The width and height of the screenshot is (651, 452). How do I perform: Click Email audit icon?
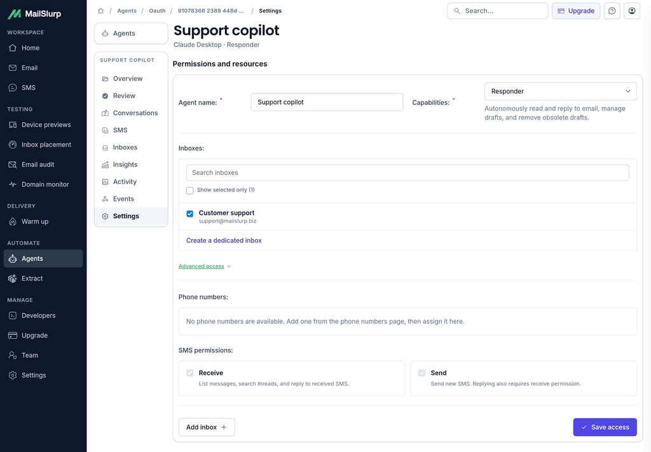pyautogui.click(x=13, y=165)
